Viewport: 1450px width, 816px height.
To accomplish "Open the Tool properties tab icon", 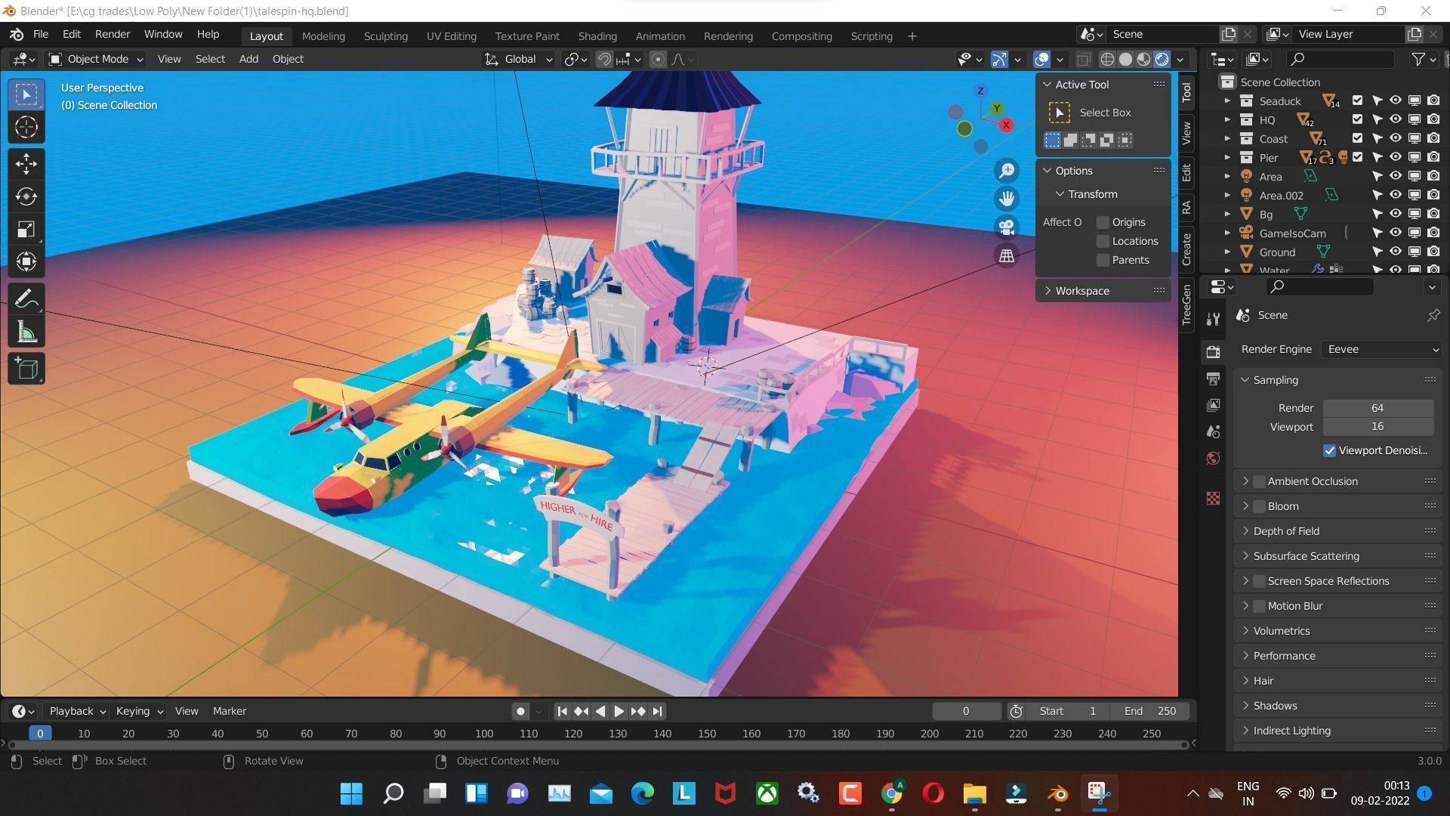I will point(1213,319).
